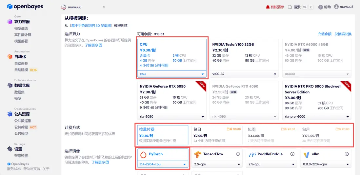Open the TensorFlow 2.8-cpu version dropdown

217,164
